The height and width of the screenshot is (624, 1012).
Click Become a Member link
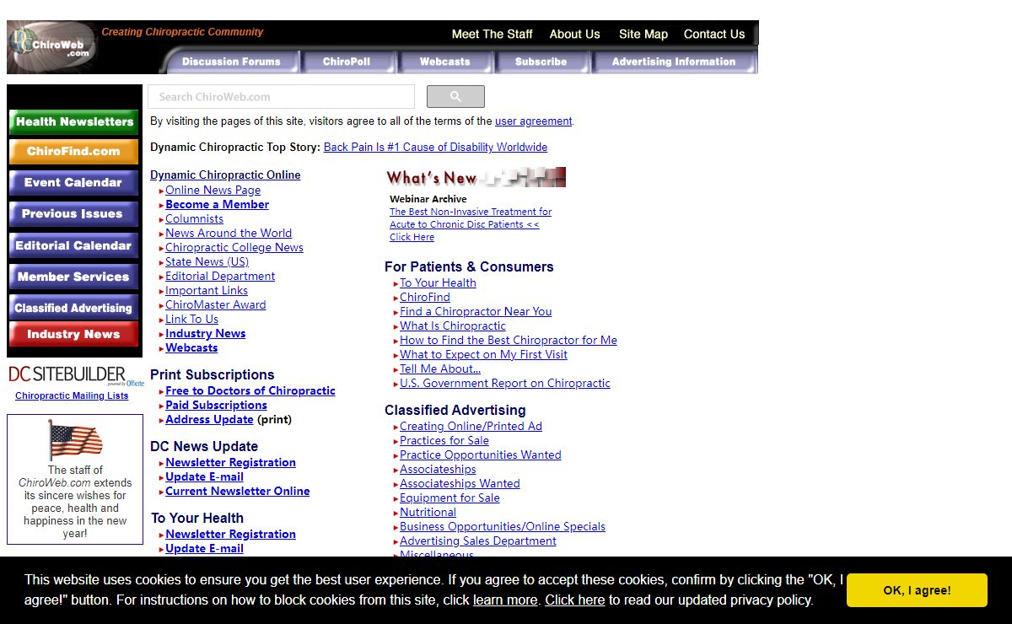coord(217,205)
